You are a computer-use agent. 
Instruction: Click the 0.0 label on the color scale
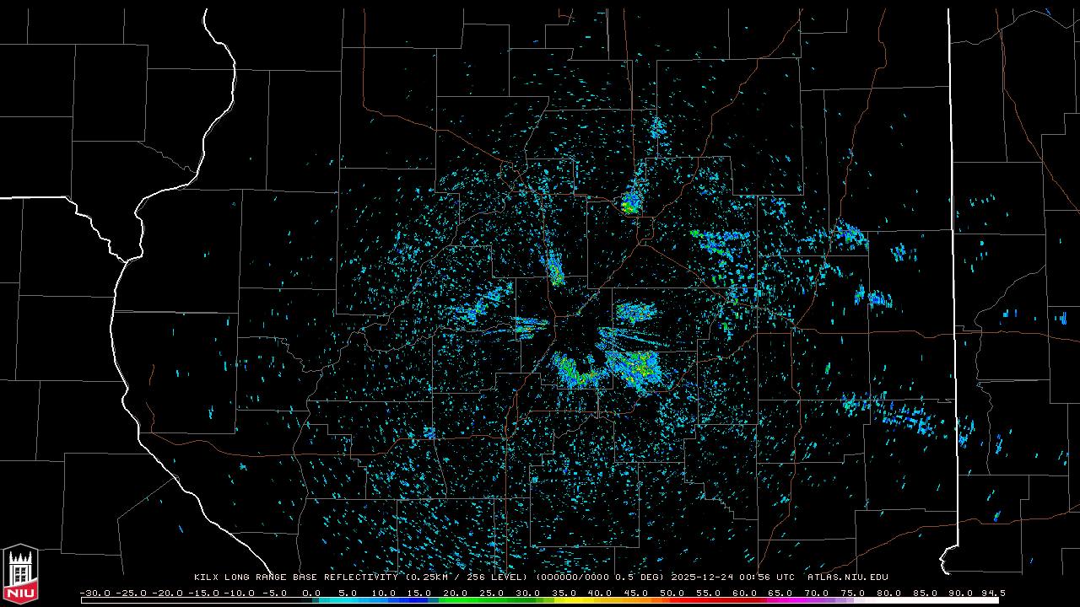311,593
